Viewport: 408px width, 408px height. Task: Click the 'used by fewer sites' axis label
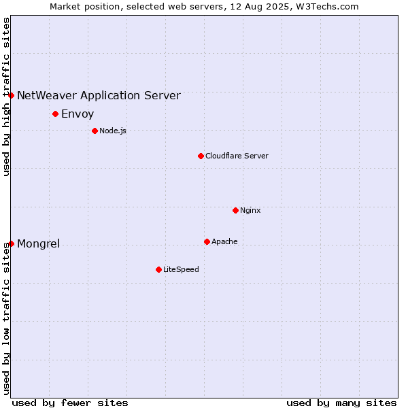[70, 403]
